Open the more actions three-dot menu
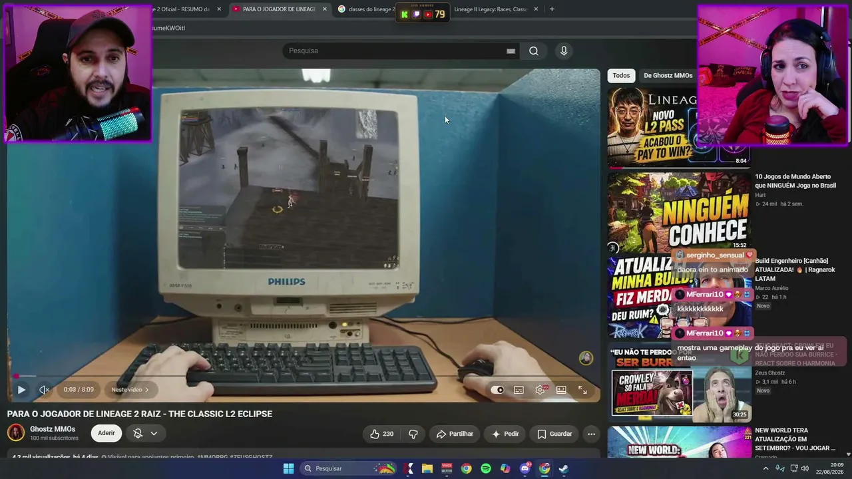Screen dimensions: 852x479 [591, 434]
